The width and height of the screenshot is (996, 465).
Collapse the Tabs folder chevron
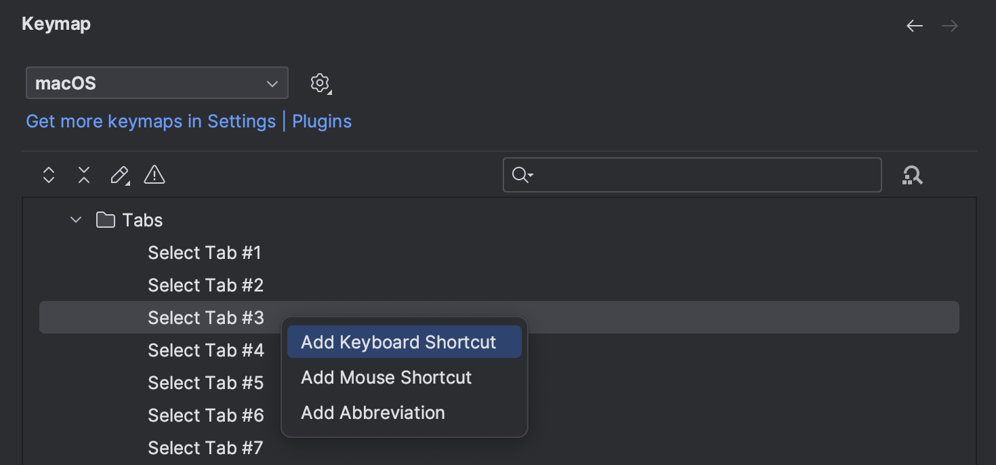click(x=76, y=220)
